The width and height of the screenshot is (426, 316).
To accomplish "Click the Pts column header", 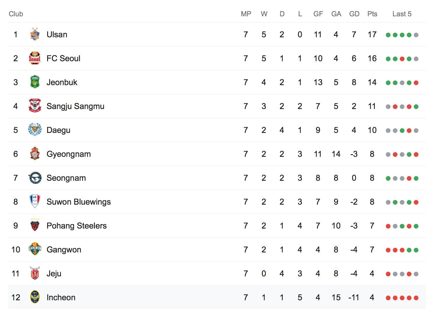I will pos(372,14).
